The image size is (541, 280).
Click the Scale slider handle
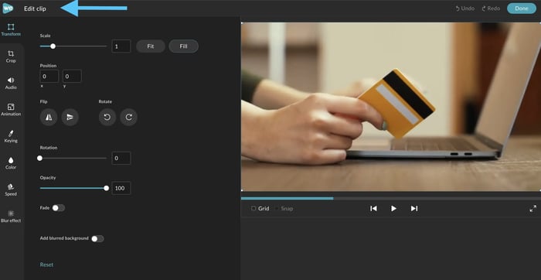point(53,46)
